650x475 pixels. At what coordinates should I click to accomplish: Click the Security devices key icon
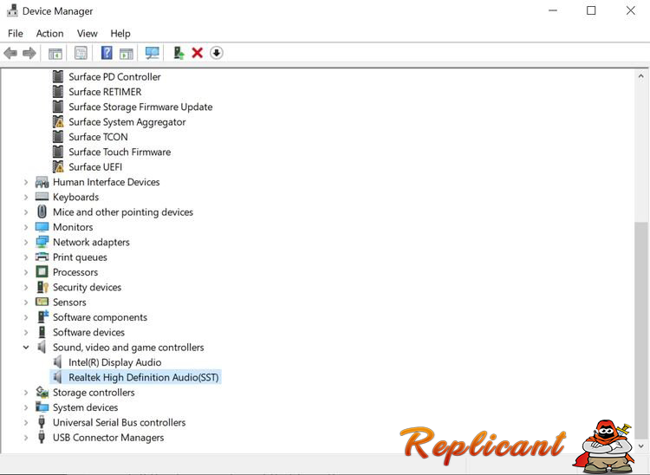pos(42,287)
